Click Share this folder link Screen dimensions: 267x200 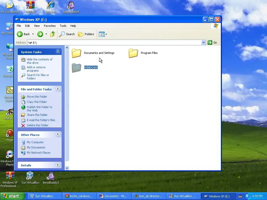(37, 115)
